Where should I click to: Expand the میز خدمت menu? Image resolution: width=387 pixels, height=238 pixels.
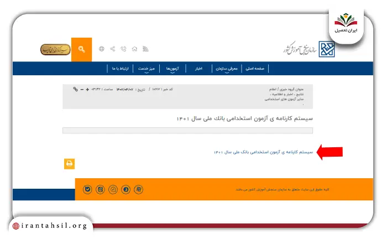point(147,69)
